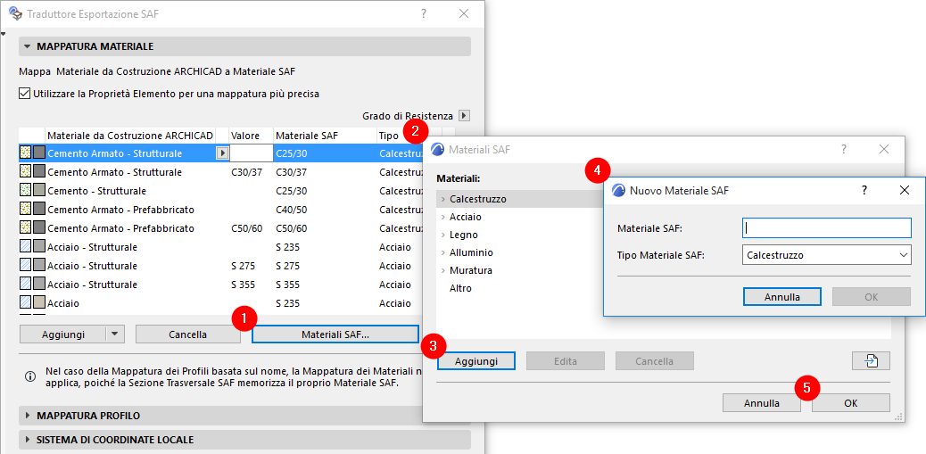Click C50/60 value cell
The width and height of the screenshot is (926, 454).
pos(246,227)
